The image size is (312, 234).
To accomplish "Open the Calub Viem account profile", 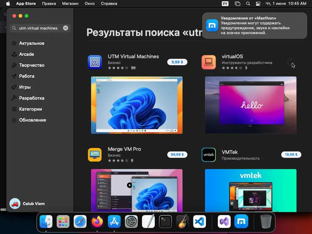I will 27,204.
